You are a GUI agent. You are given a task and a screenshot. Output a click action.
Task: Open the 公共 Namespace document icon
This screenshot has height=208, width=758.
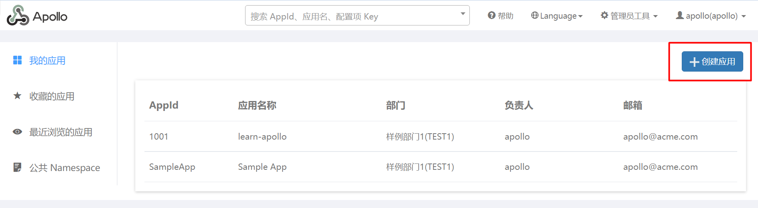(x=17, y=167)
